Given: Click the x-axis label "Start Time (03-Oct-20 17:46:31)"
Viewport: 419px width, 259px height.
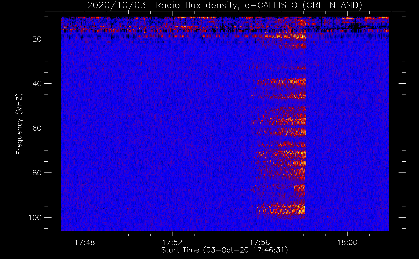Looking at the screenshot, I should [225, 250].
